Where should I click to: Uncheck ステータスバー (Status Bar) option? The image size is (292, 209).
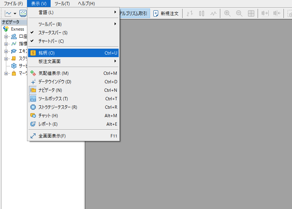[x=53, y=33]
